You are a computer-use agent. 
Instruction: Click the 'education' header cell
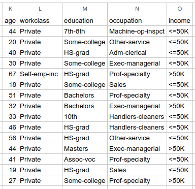(x=85, y=20)
